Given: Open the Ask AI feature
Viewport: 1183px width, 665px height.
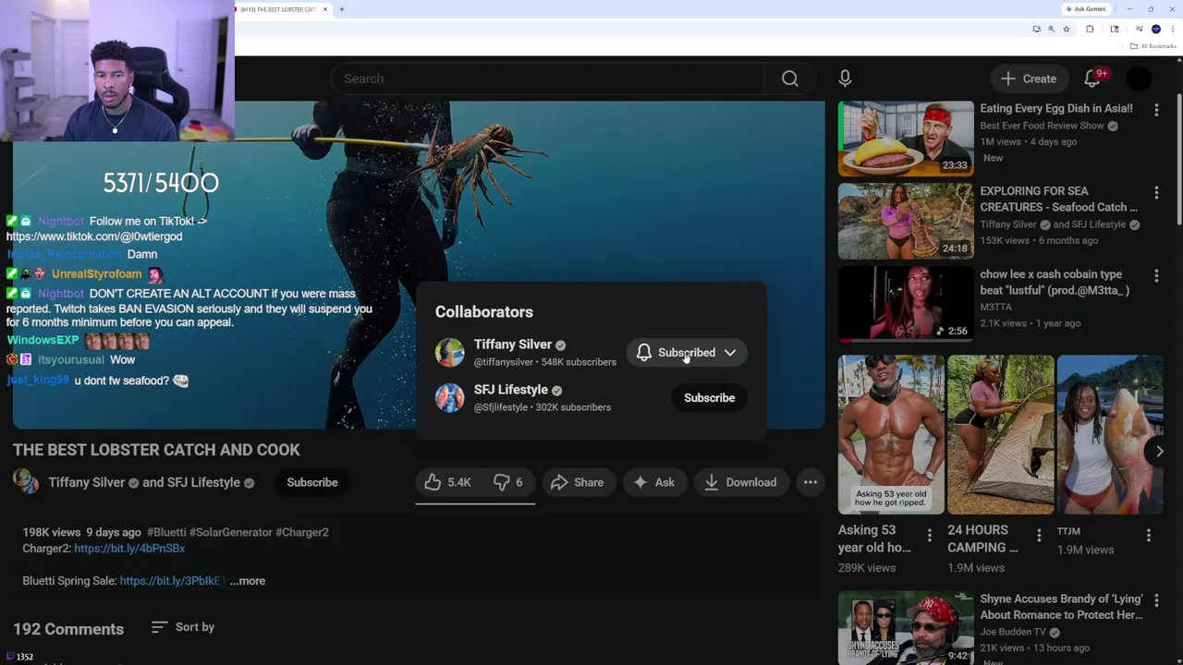Looking at the screenshot, I should click(x=654, y=482).
